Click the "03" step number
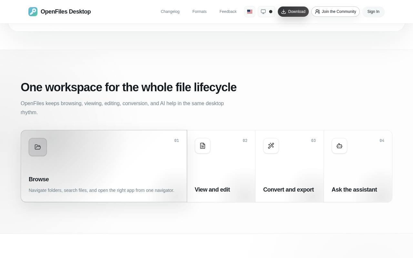The width and height of the screenshot is (413, 258). 313,141
